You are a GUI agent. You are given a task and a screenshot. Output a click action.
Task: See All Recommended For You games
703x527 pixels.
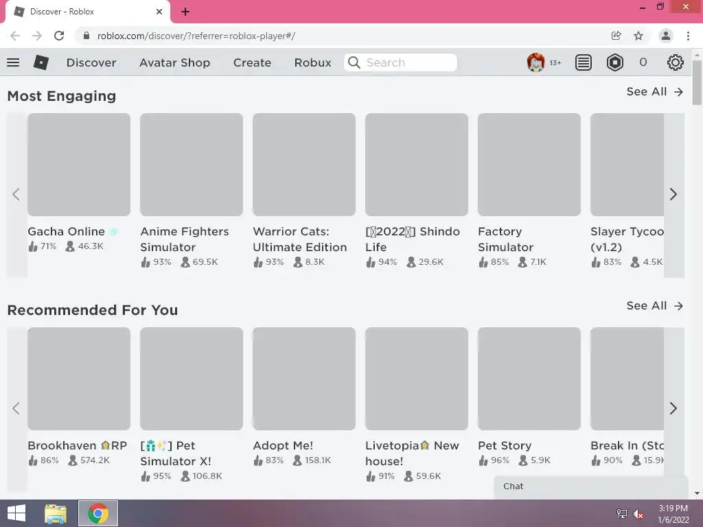click(655, 305)
